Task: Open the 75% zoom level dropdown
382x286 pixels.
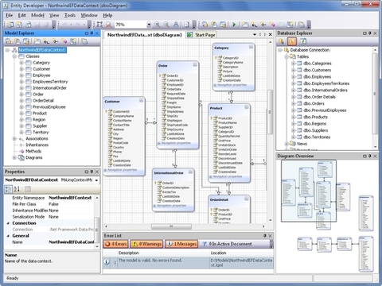Action: point(149,25)
